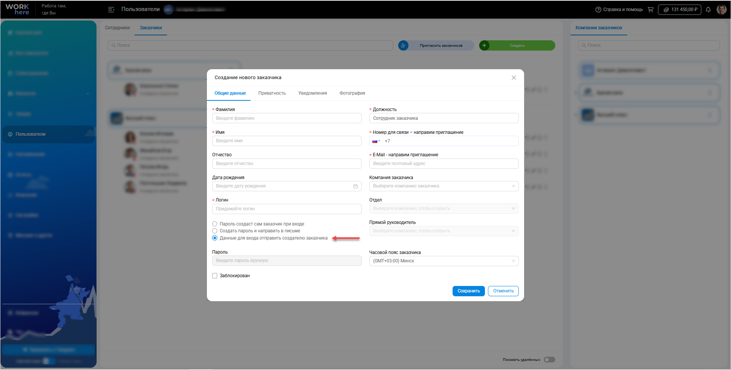The width and height of the screenshot is (731, 370).
Task: Switch to Общие данные tab
Action: pos(230,93)
